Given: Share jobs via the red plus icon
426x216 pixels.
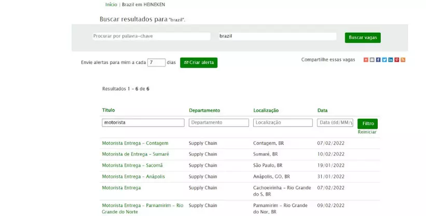Looking at the screenshot, I should (x=366, y=60).
